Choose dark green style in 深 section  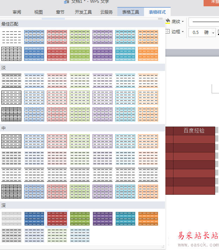click(x=80, y=219)
